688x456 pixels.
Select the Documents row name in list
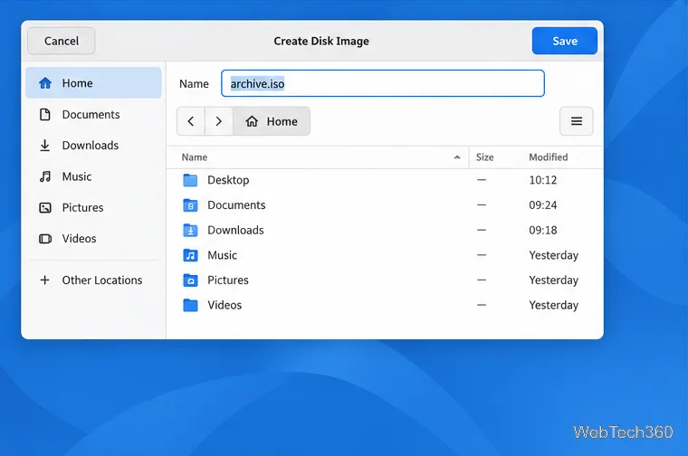(236, 204)
